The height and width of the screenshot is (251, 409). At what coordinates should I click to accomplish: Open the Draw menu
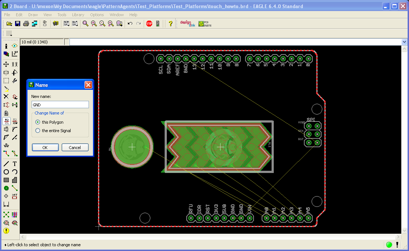click(x=33, y=15)
